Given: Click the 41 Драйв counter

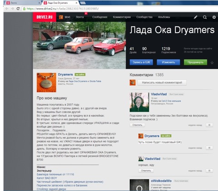Looking at the screenshot, I should (x=133, y=50).
